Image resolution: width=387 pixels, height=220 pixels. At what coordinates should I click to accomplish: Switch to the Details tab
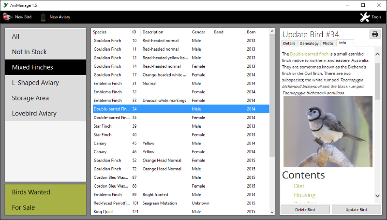pos(289,44)
